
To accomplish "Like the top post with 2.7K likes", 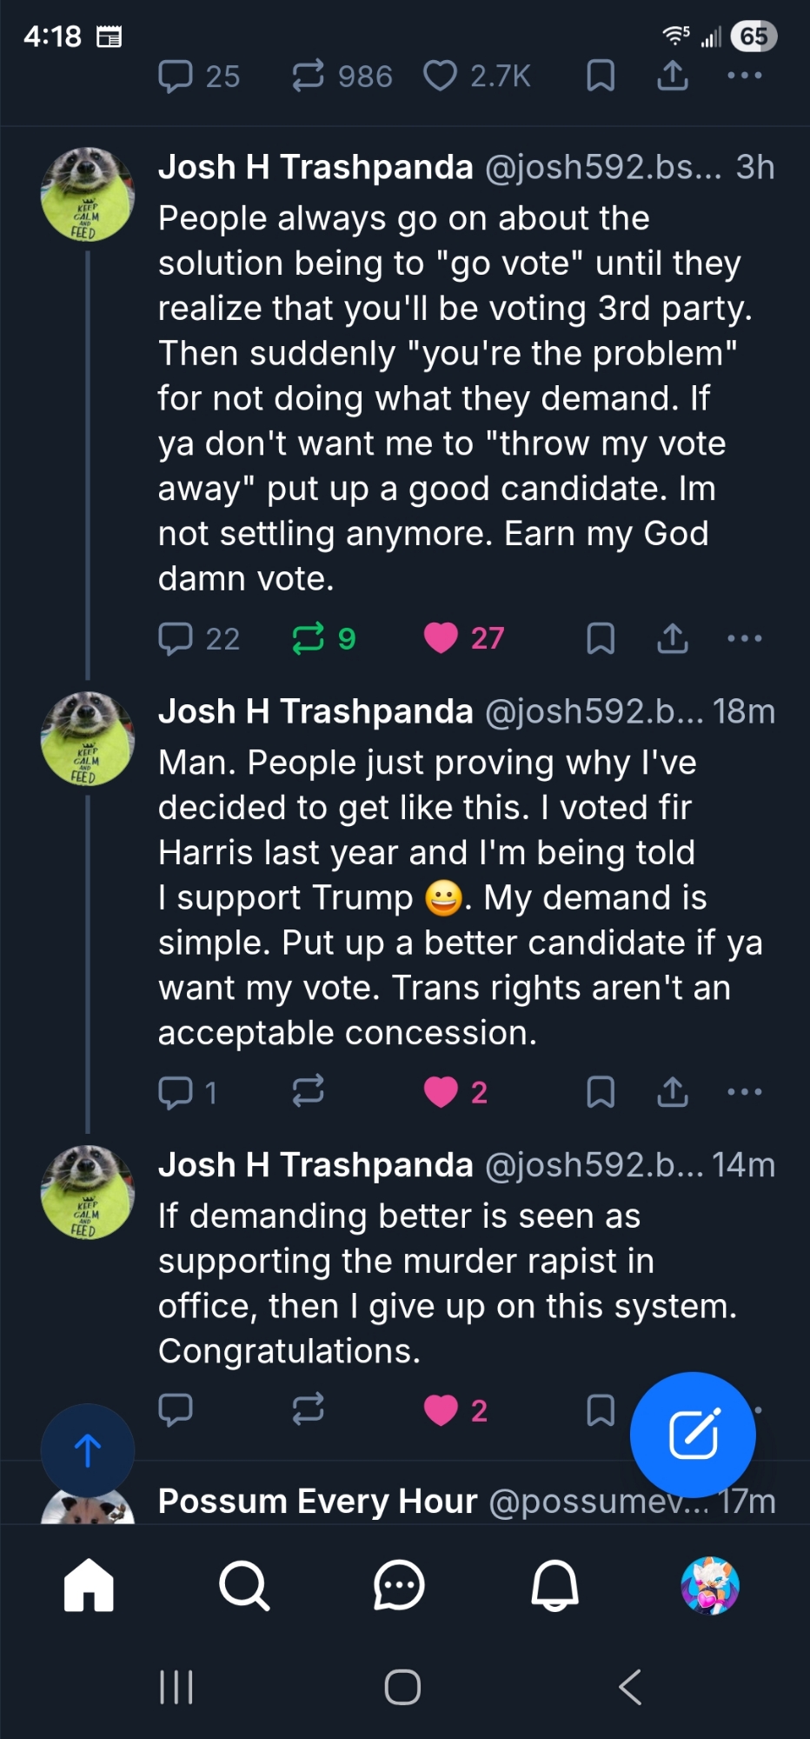I will click(x=441, y=76).
